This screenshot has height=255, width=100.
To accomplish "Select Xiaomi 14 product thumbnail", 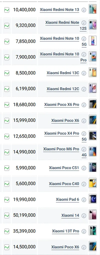I will pos(93,215).
